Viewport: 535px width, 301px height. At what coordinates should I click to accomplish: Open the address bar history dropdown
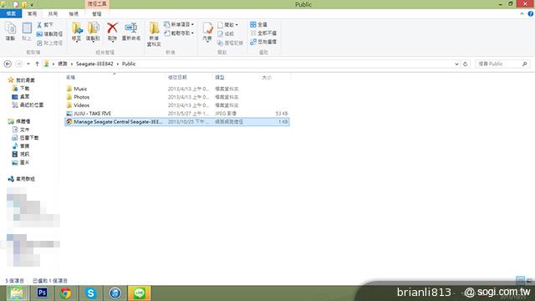pyautogui.click(x=456, y=64)
